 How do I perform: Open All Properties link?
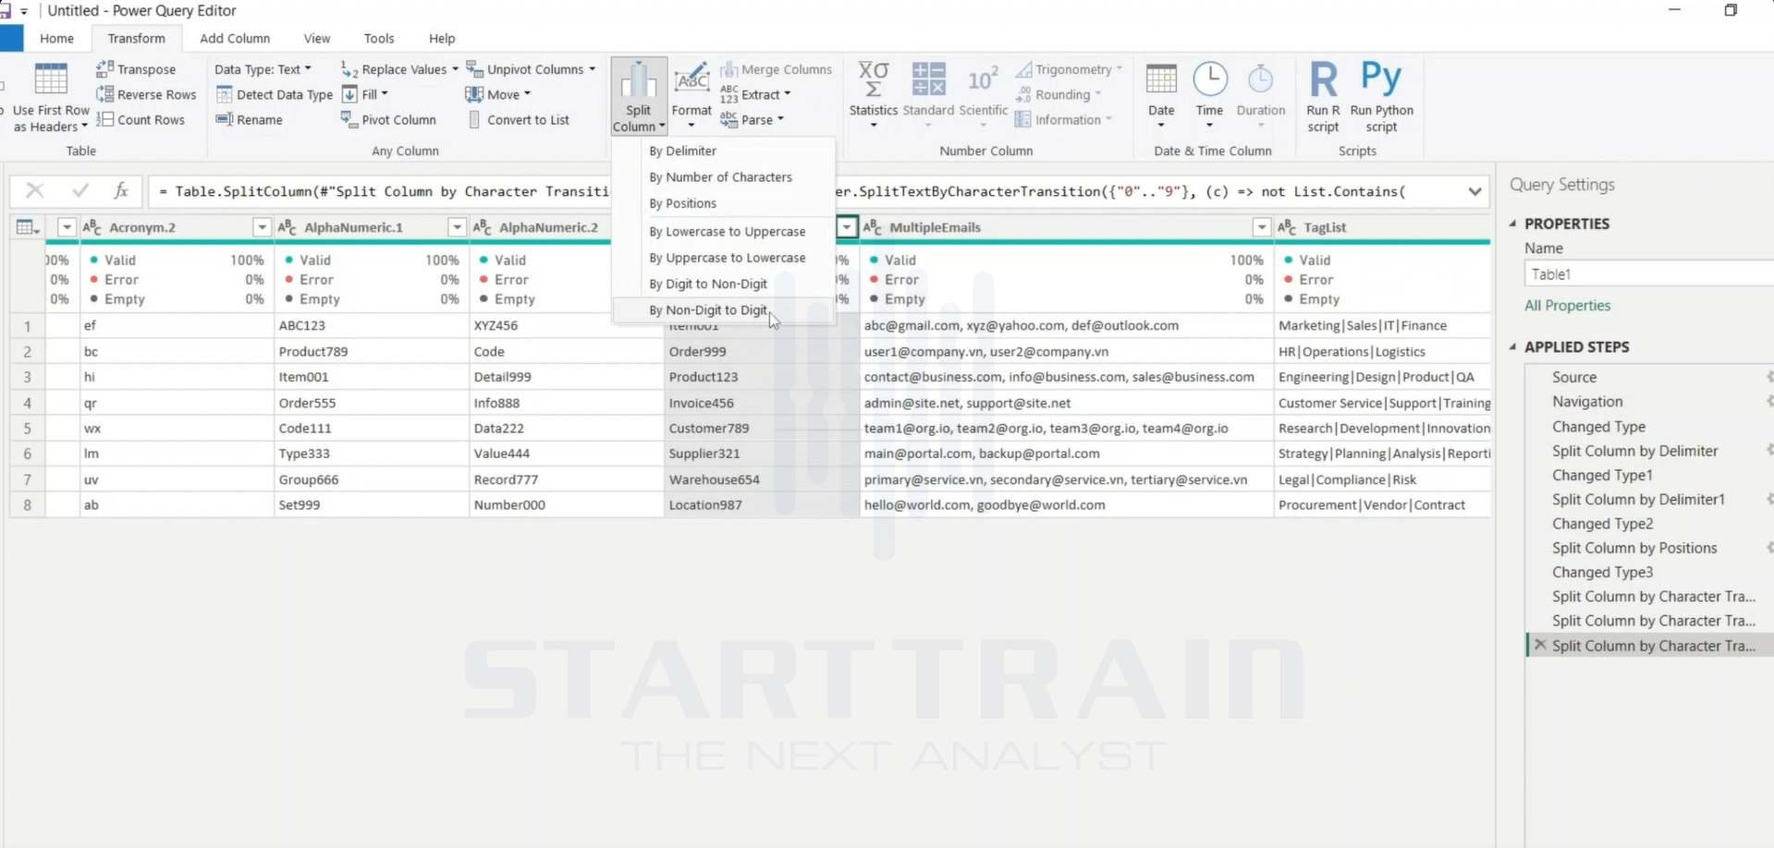tap(1567, 306)
